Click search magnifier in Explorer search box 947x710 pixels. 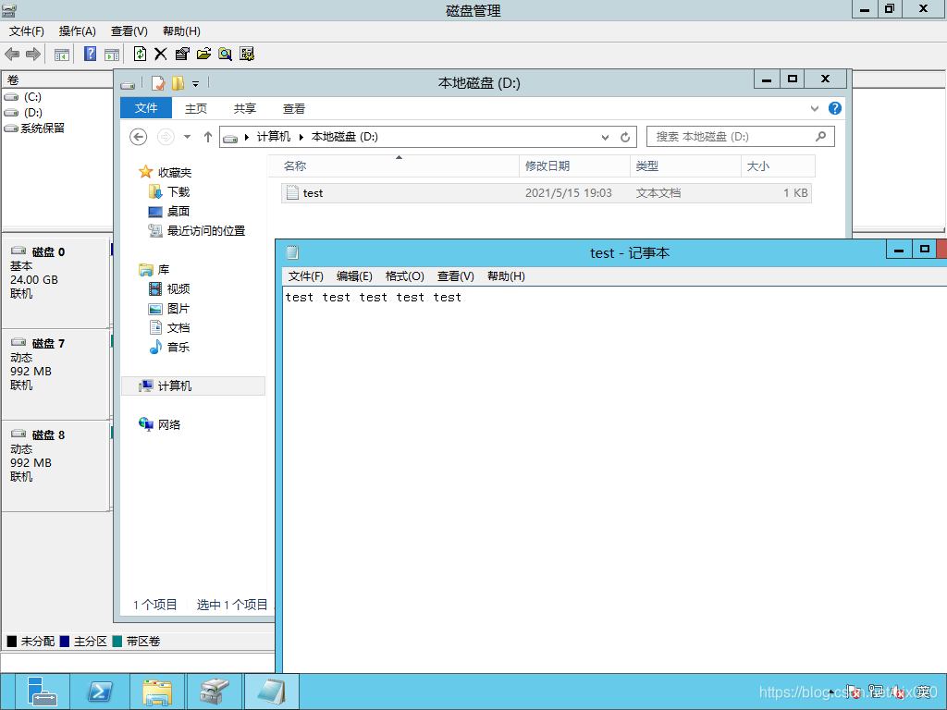tap(820, 137)
